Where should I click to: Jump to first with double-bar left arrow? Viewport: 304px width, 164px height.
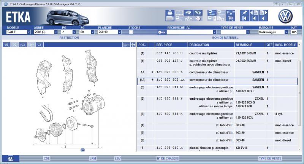coord(245,19)
